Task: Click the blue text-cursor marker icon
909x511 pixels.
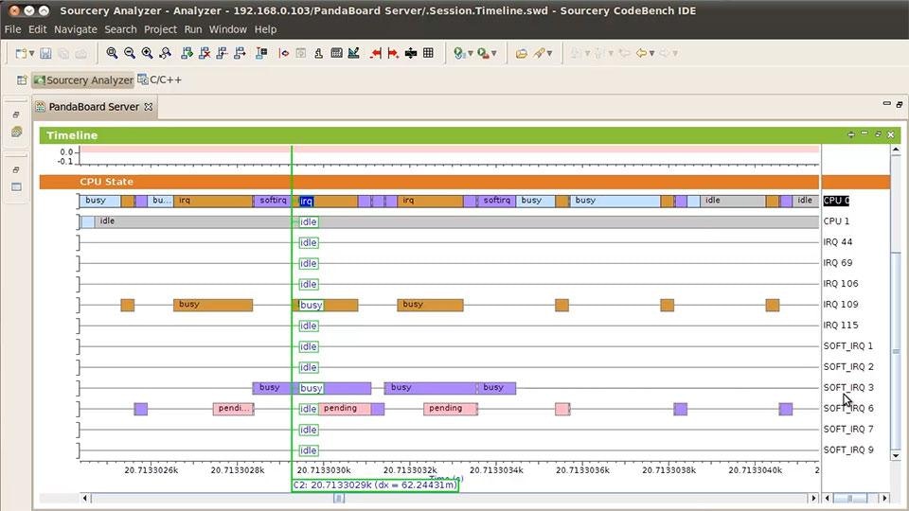Action: click(x=261, y=53)
